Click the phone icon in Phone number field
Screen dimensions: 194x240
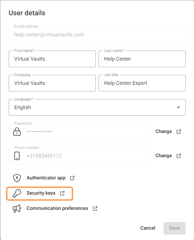(x=17, y=156)
